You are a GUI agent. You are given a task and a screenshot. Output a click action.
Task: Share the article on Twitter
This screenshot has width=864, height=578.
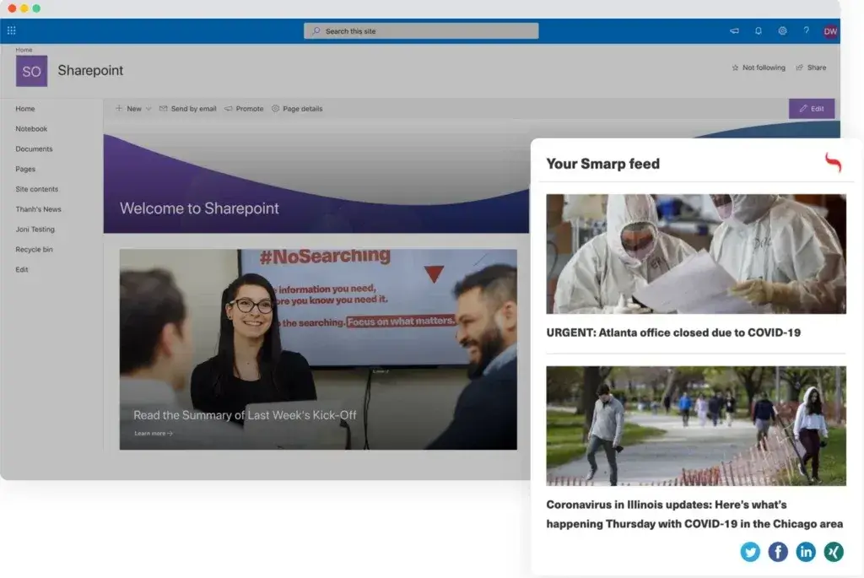750,552
